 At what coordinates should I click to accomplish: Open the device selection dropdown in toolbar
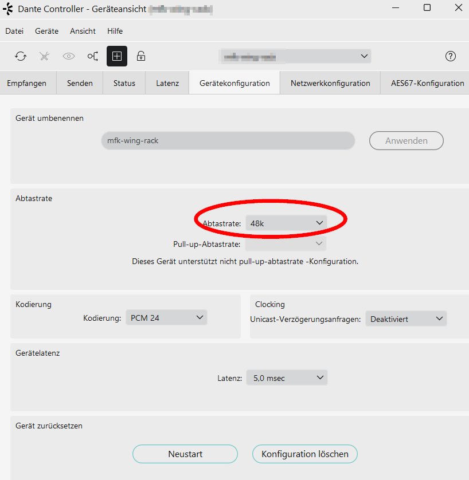point(295,56)
